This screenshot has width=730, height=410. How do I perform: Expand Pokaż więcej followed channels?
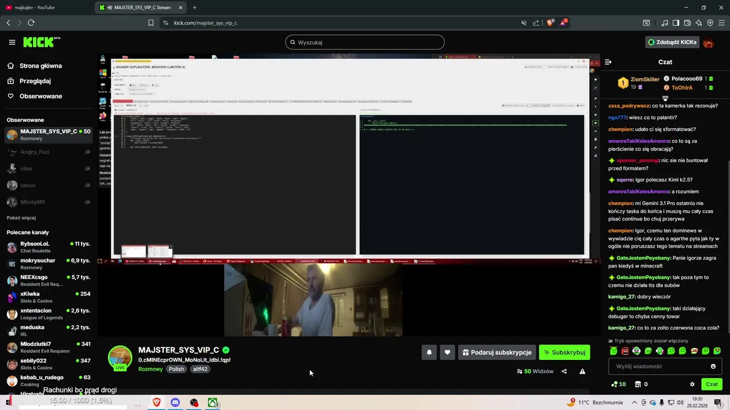point(21,218)
